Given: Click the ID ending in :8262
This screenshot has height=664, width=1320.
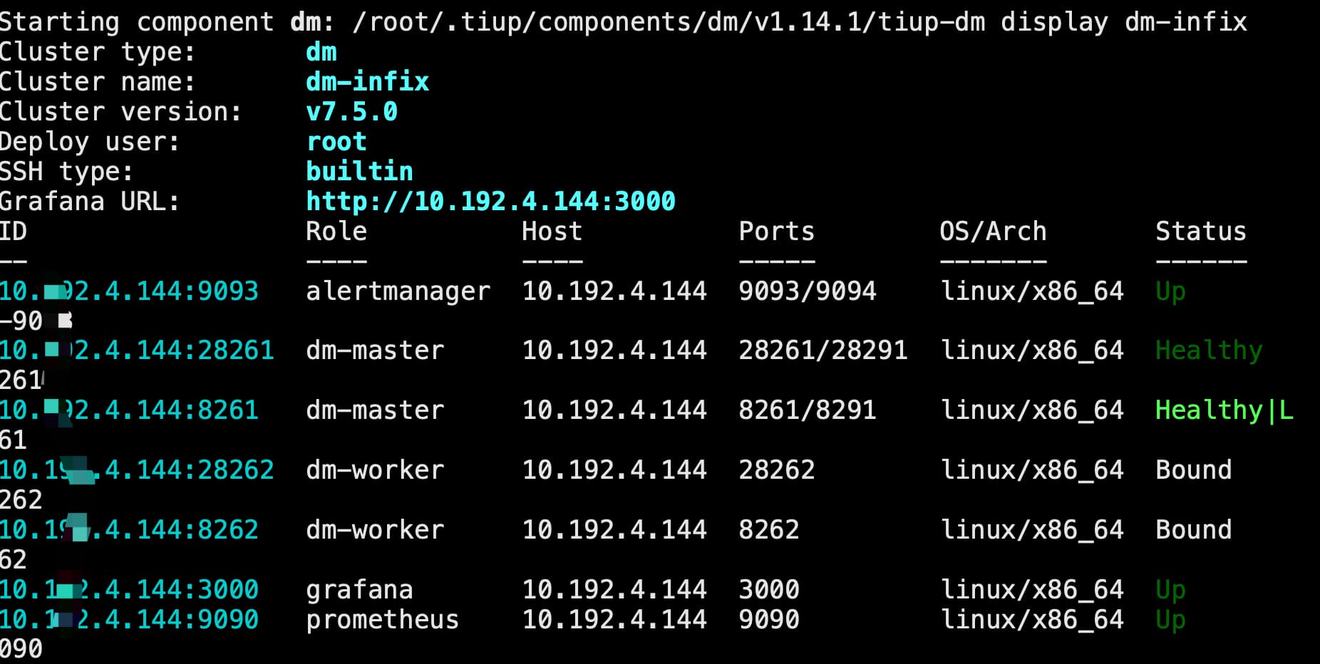Looking at the screenshot, I should 129,530.
